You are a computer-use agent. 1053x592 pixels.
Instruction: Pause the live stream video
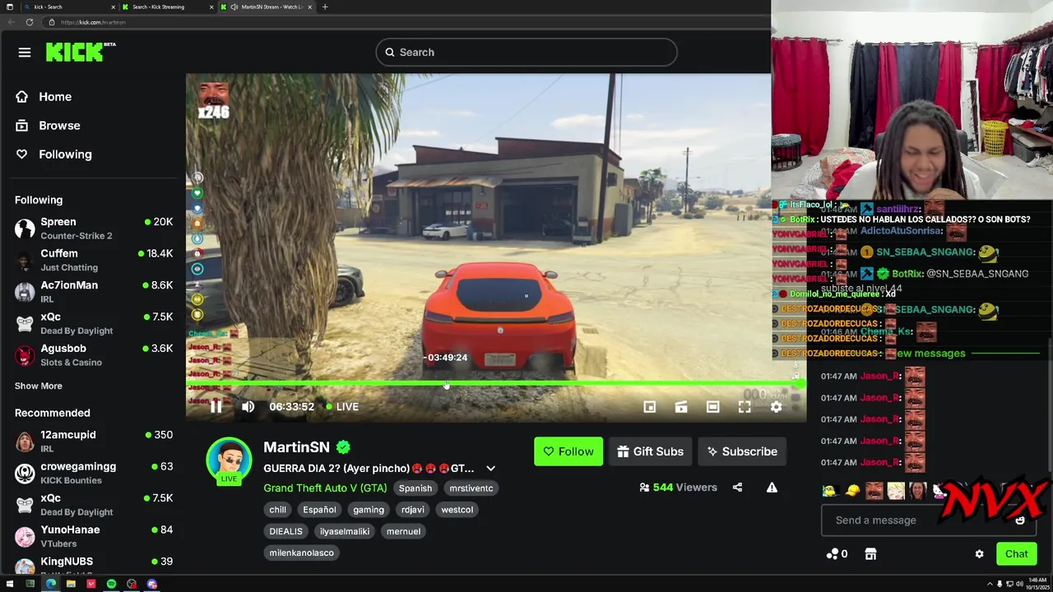216,406
